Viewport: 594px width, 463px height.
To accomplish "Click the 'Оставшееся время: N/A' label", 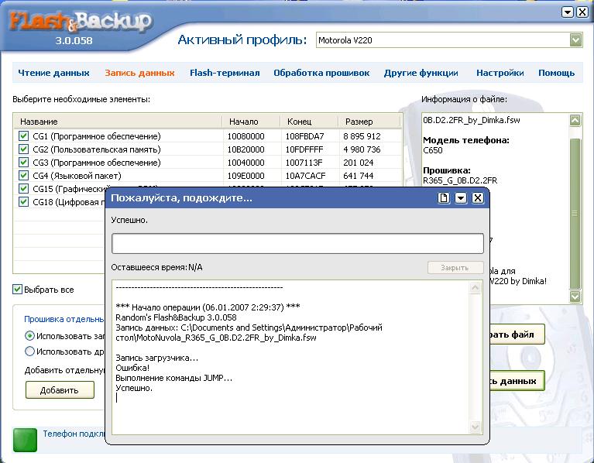I will point(157,267).
